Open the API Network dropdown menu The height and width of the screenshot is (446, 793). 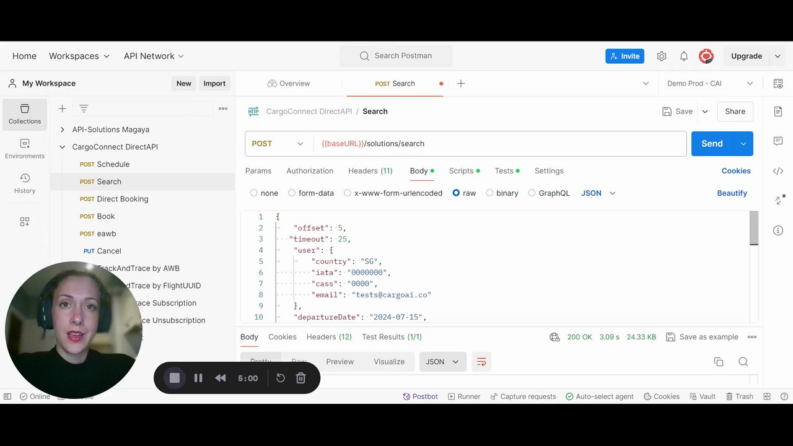click(154, 56)
